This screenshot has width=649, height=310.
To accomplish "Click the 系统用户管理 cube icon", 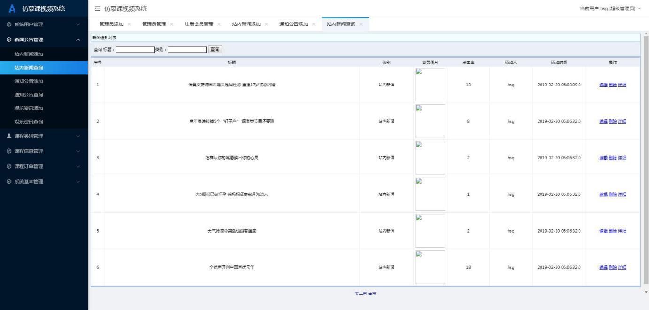I will 9,24.
